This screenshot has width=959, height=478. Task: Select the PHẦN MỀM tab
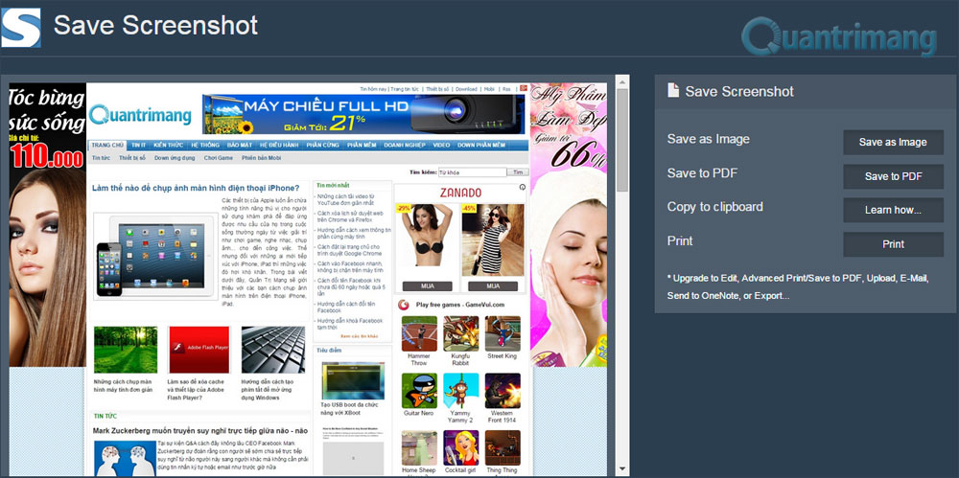pos(362,146)
